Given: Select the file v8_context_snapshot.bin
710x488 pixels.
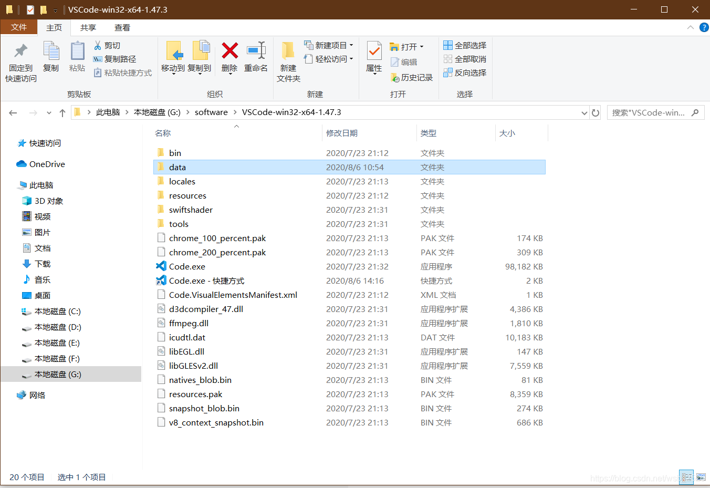Looking at the screenshot, I should point(216,422).
